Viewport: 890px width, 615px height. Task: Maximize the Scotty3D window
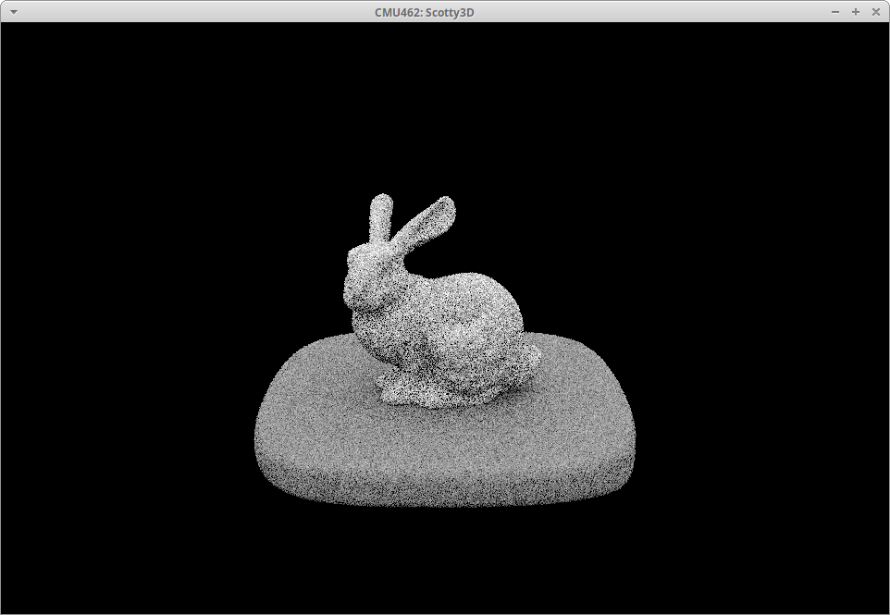click(856, 12)
